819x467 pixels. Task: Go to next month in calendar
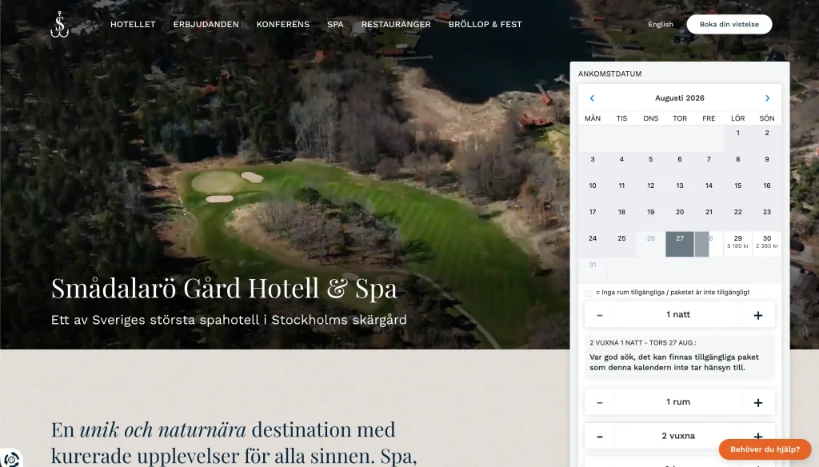(x=767, y=98)
